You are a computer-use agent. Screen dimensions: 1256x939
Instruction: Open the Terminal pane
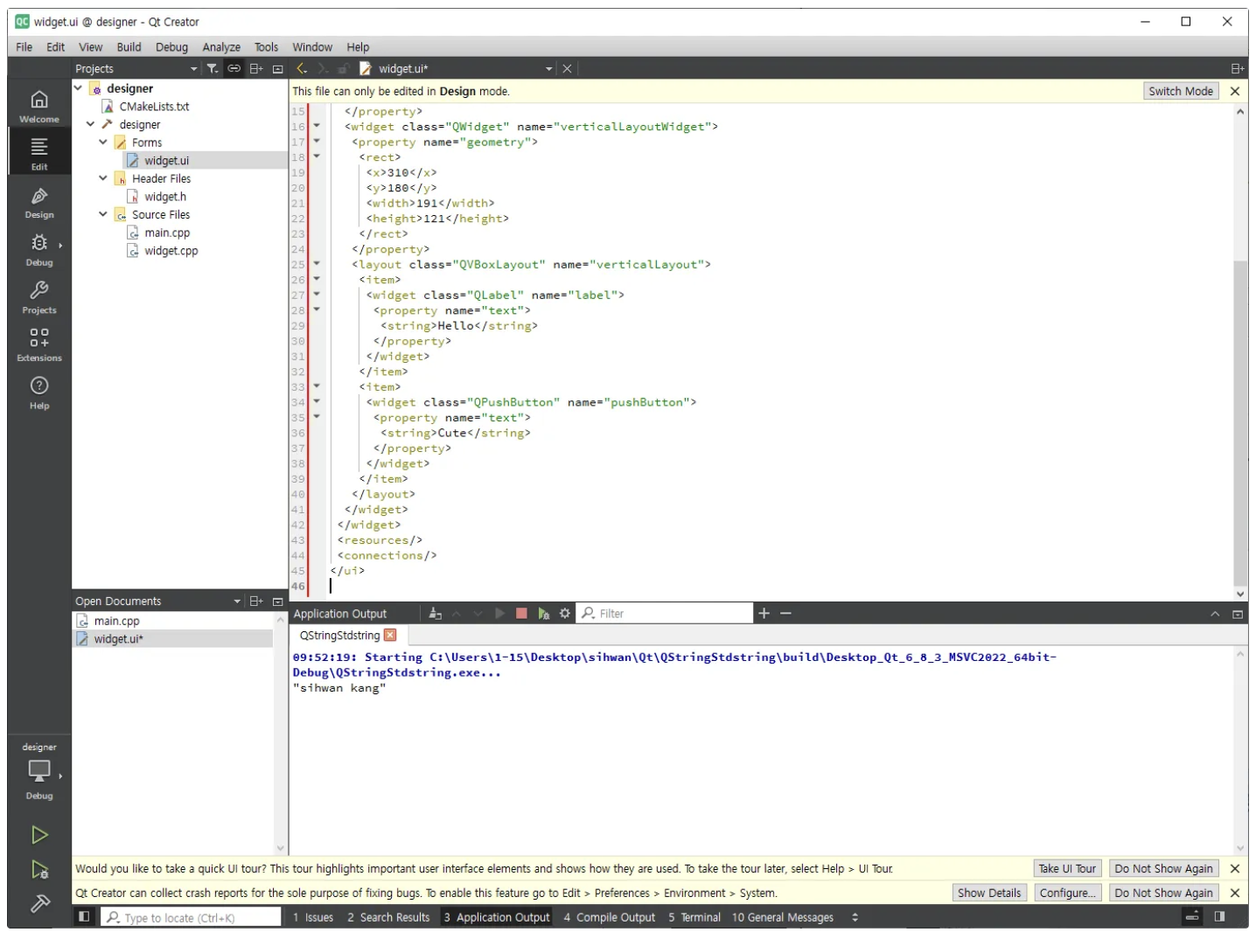[x=694, y=917]
